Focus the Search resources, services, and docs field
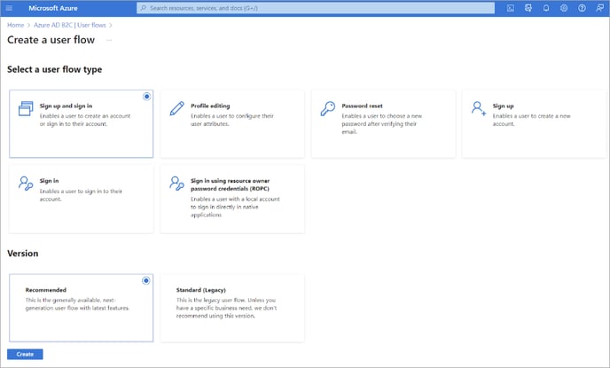 point(316,8)
